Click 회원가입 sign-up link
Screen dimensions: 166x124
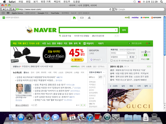(114, 49)
